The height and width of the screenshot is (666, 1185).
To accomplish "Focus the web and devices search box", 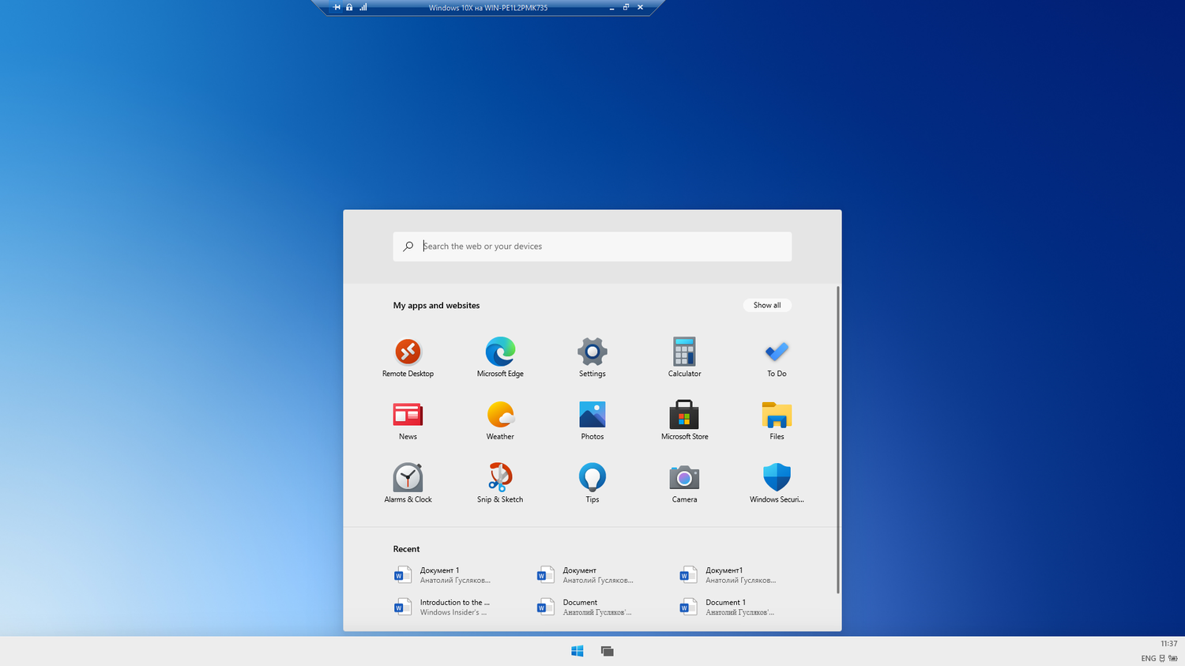I will point(592,246).
